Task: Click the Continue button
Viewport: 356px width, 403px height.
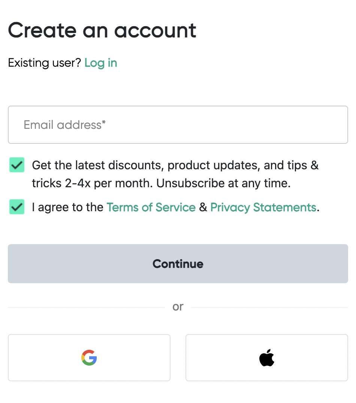Action: click(x=178, y=263)
